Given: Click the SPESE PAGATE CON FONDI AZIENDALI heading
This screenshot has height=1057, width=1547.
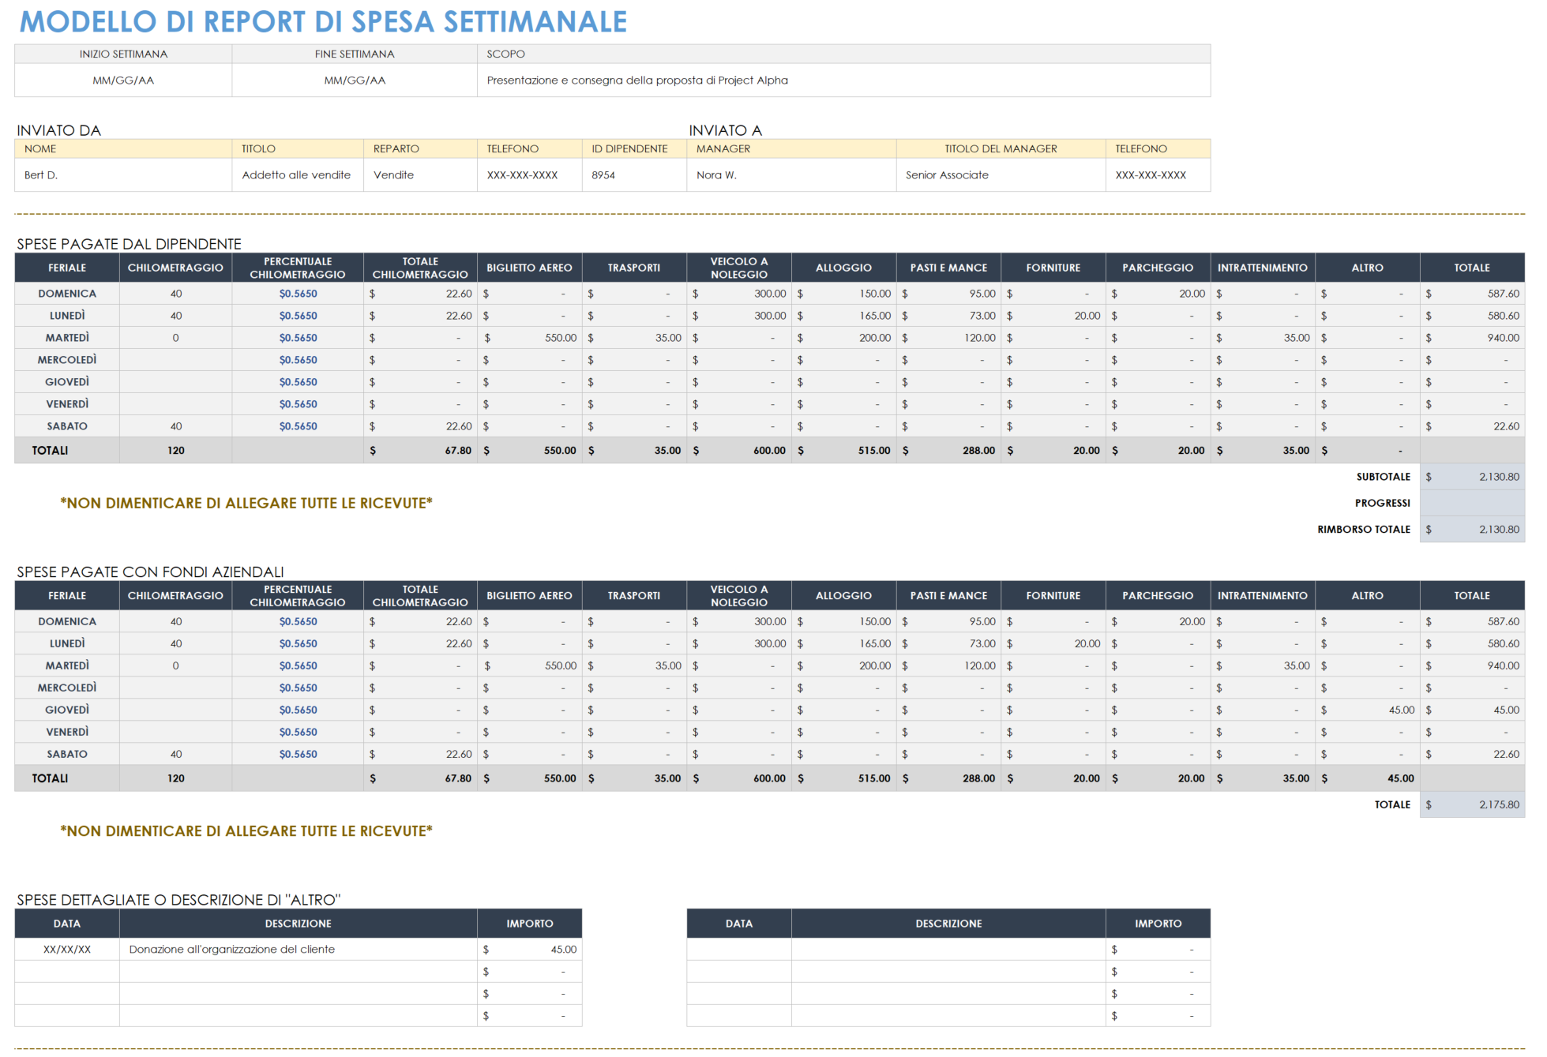Looking at the screenshot, I should point(150,572).
